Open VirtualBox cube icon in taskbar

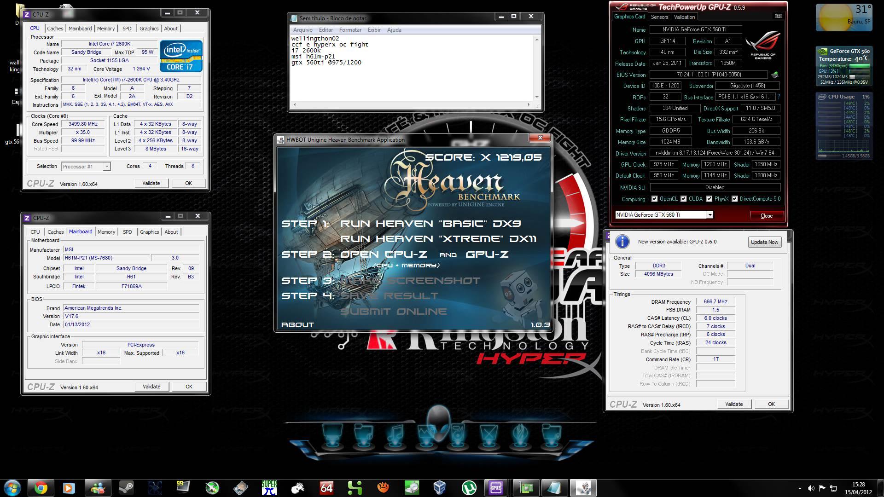[x=440, y=488]
